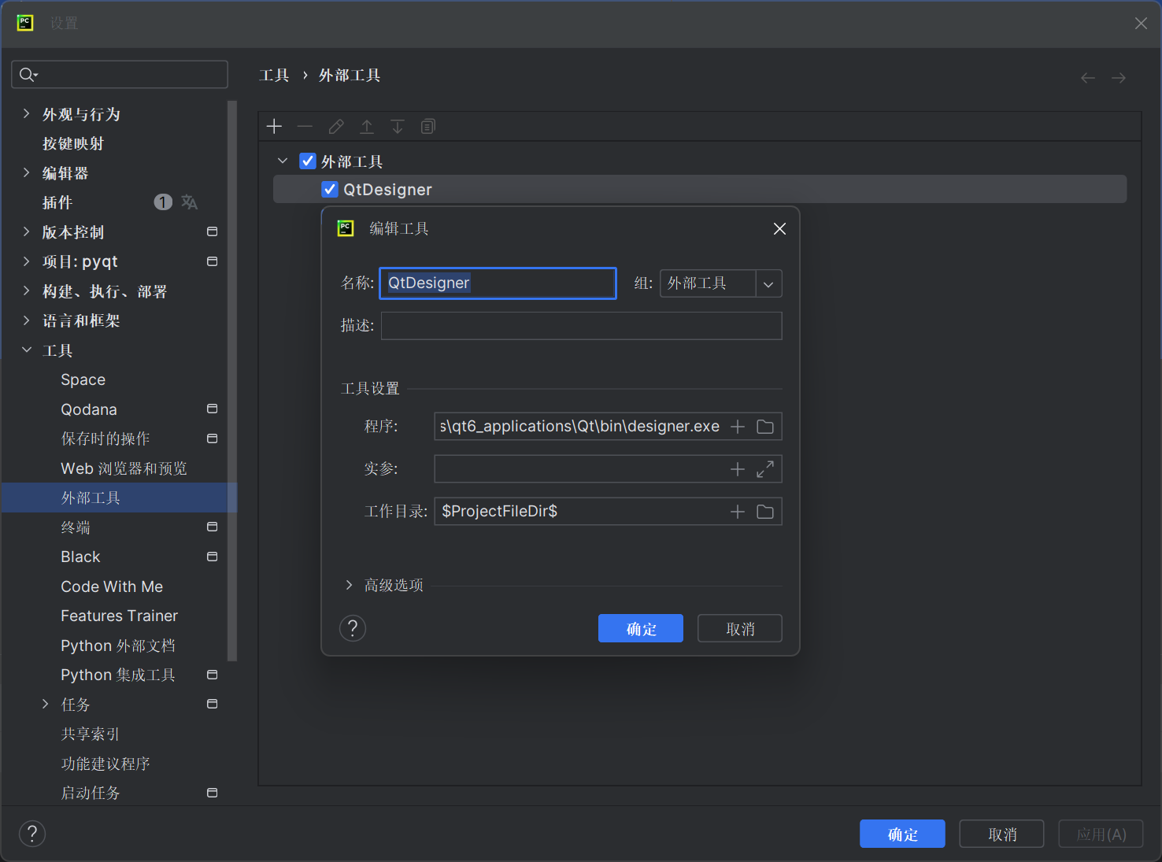
Task: Expand the 项目: pyqt category
Action: (26, 261)
